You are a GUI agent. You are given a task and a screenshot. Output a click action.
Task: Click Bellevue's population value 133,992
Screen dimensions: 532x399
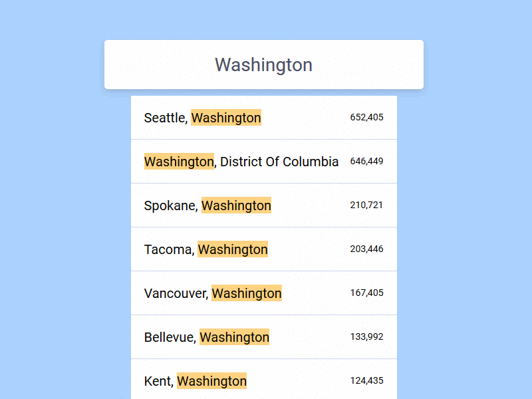pos(366,337)
